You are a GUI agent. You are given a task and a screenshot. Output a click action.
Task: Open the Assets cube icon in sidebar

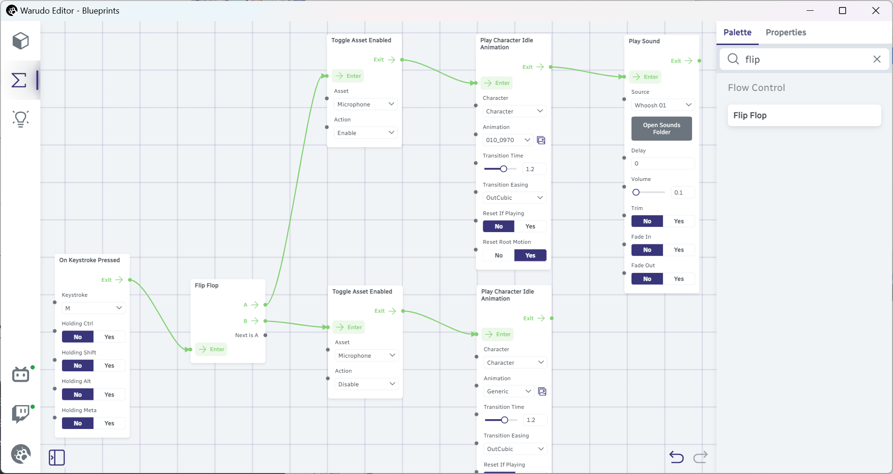pos(21,41)
